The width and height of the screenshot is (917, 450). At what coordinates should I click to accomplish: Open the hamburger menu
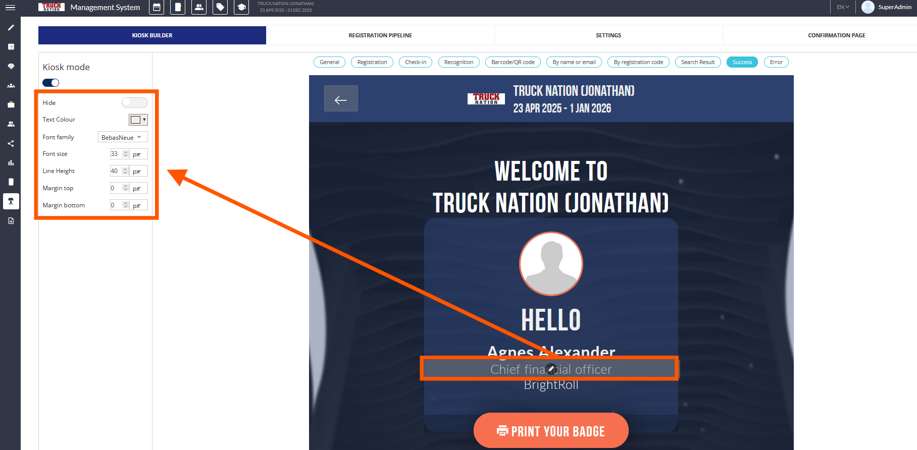(10, 8)
